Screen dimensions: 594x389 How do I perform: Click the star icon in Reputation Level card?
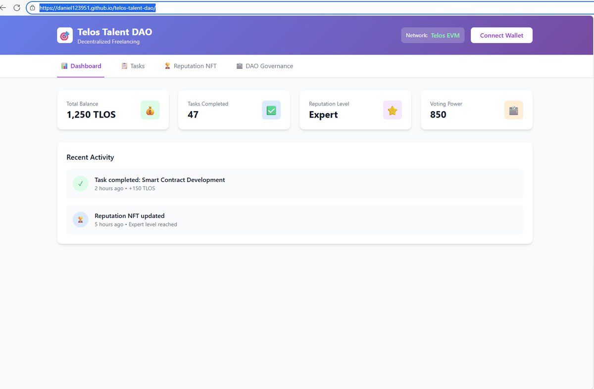click(x=393, y=110)
